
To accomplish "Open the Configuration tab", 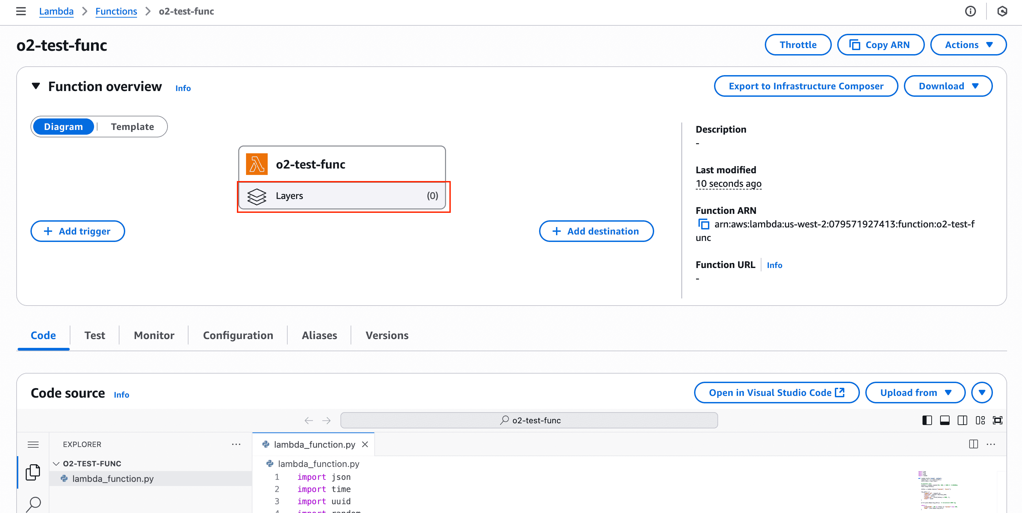I will click(x=238, y=335).
